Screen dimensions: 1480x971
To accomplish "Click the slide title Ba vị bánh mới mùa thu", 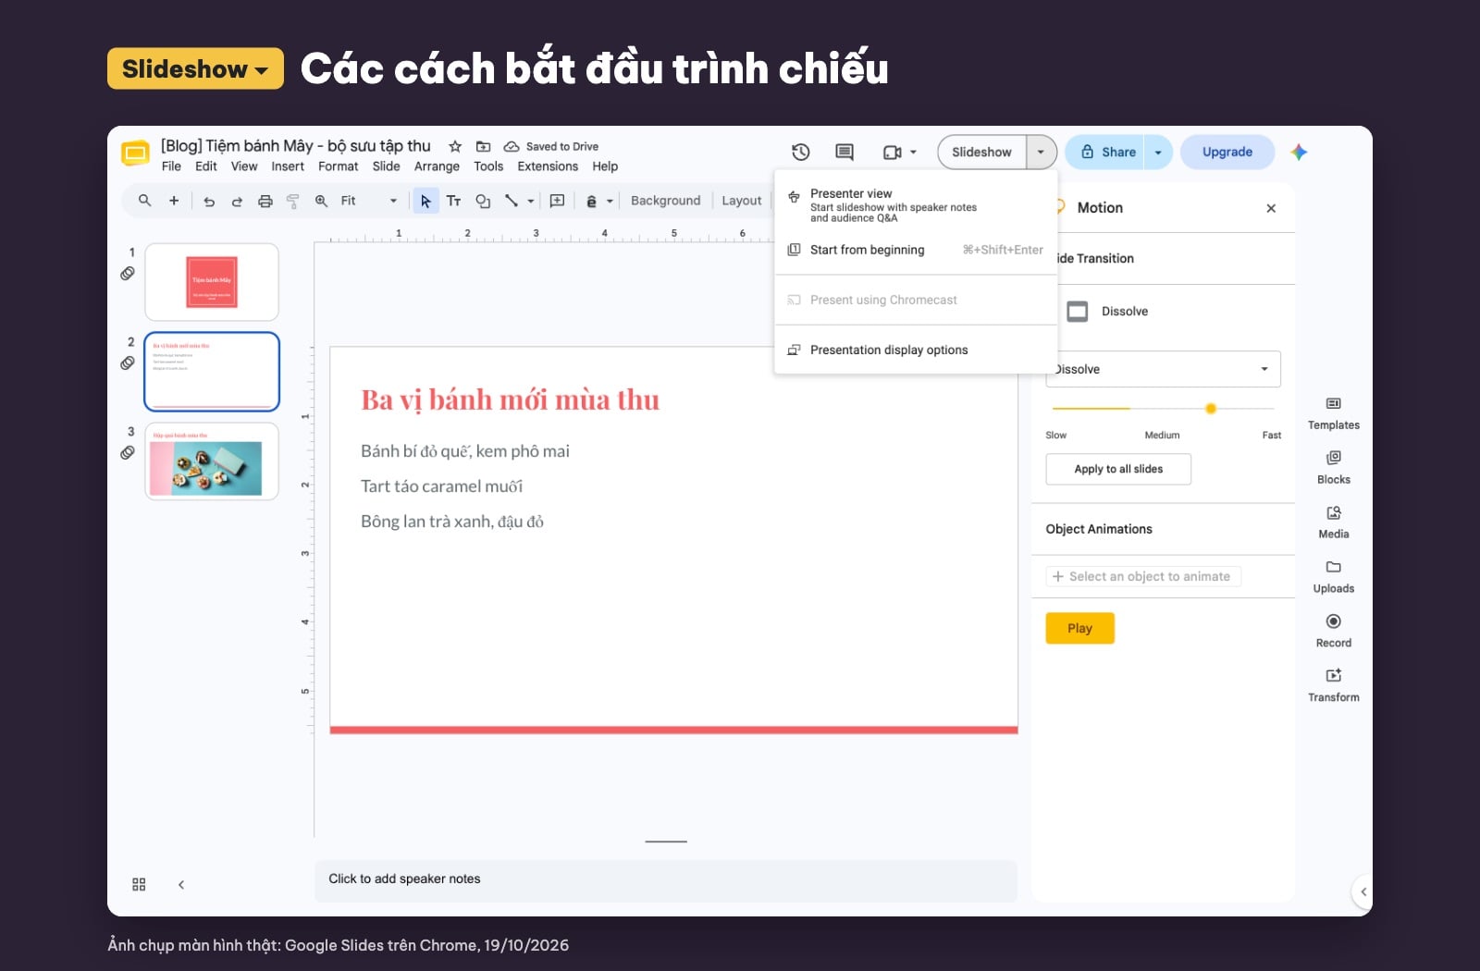I will tap(511, 399).
